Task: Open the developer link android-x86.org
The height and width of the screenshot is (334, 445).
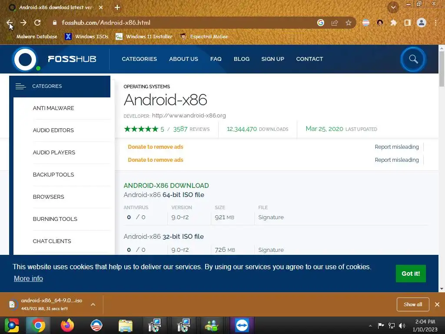Action: pos(189,116)
